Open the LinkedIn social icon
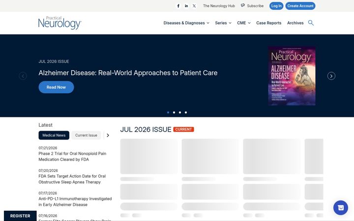 pyautogui.click(x=186, y=6)
